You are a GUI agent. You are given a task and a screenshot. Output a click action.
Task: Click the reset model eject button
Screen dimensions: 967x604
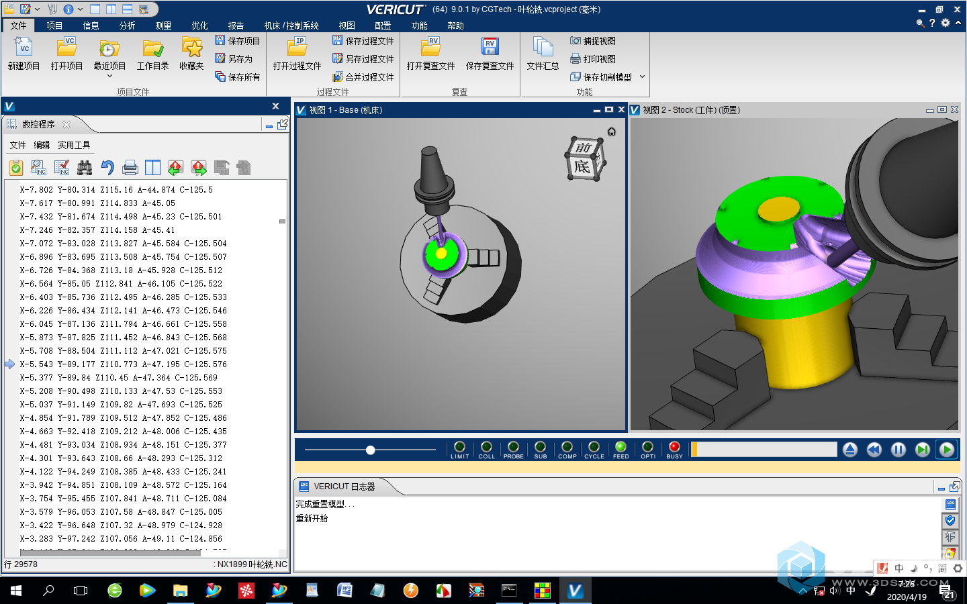point(850,450)
